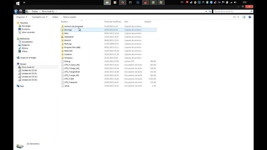Select the LTTS_7-Spanish file name

click(71, 82)
